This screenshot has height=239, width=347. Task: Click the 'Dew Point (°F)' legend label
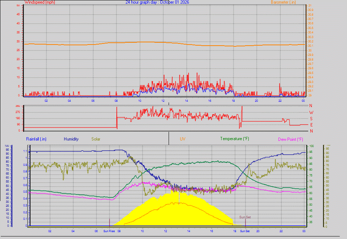point(290,139)
